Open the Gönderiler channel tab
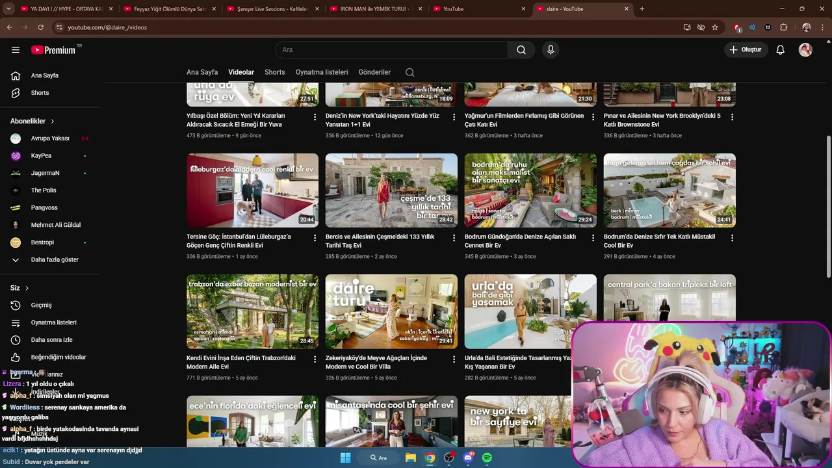Image resolution: width=832 pixels, height=468 pixels. coord(374,72)
